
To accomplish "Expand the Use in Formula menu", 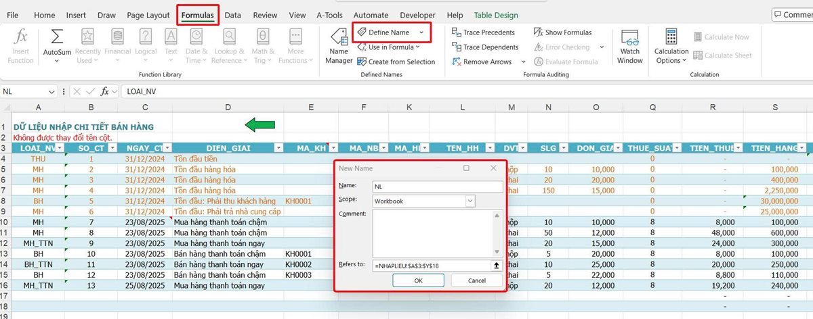I will click(x=394, y=47).
